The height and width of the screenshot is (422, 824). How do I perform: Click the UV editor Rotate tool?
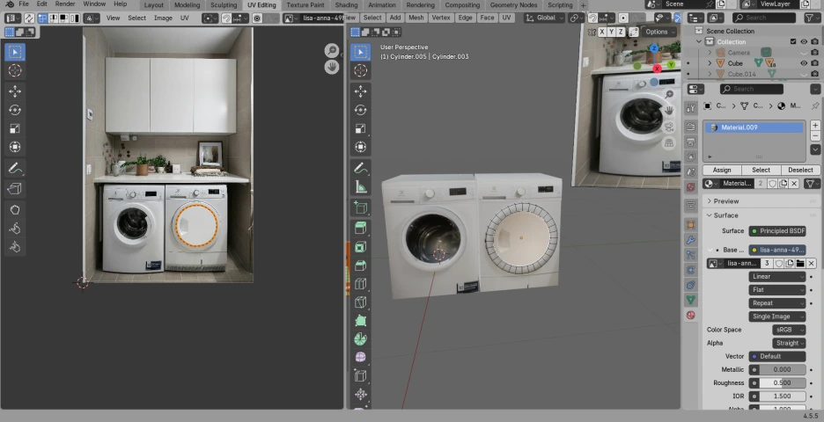[15, 110]
